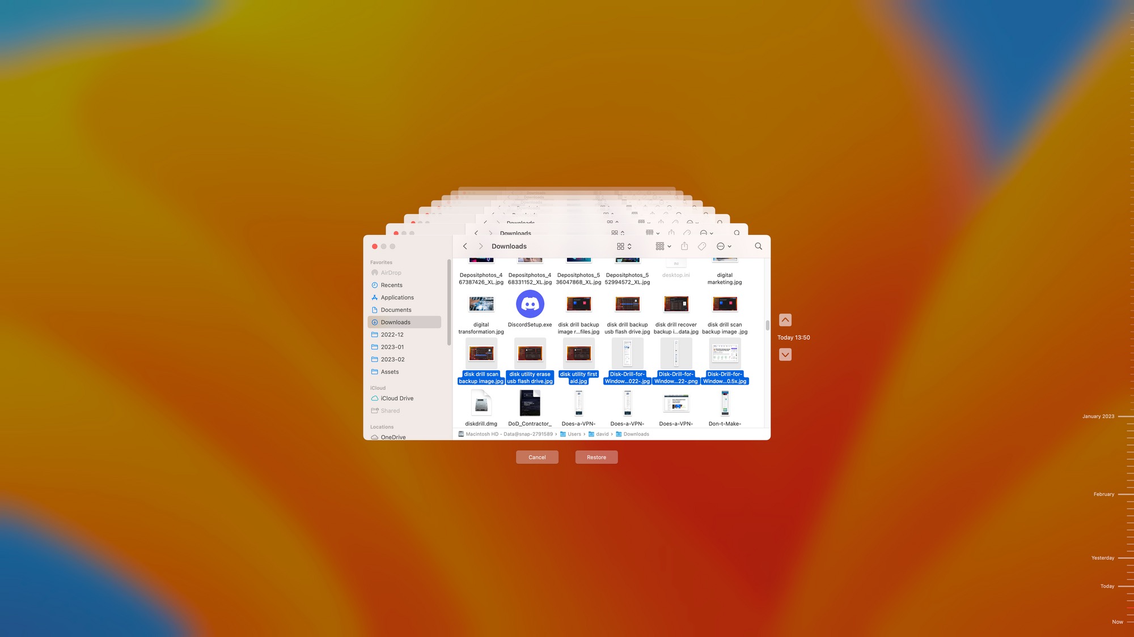Open the Recents menu item
Viewport: 1134px width, 637px height.
point(391,285)
